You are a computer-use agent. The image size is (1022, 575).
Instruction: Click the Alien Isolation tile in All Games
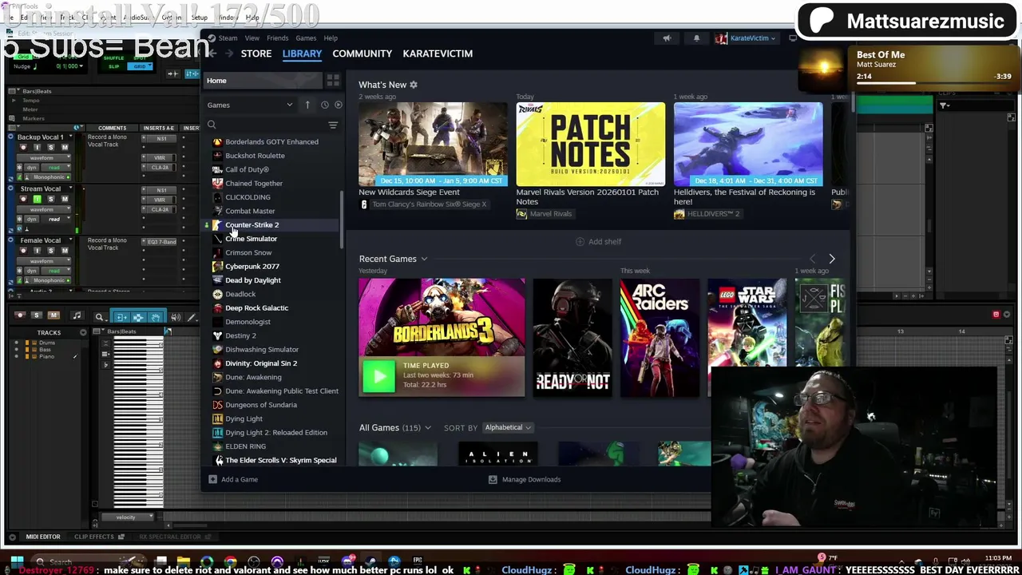click(497, 455)
